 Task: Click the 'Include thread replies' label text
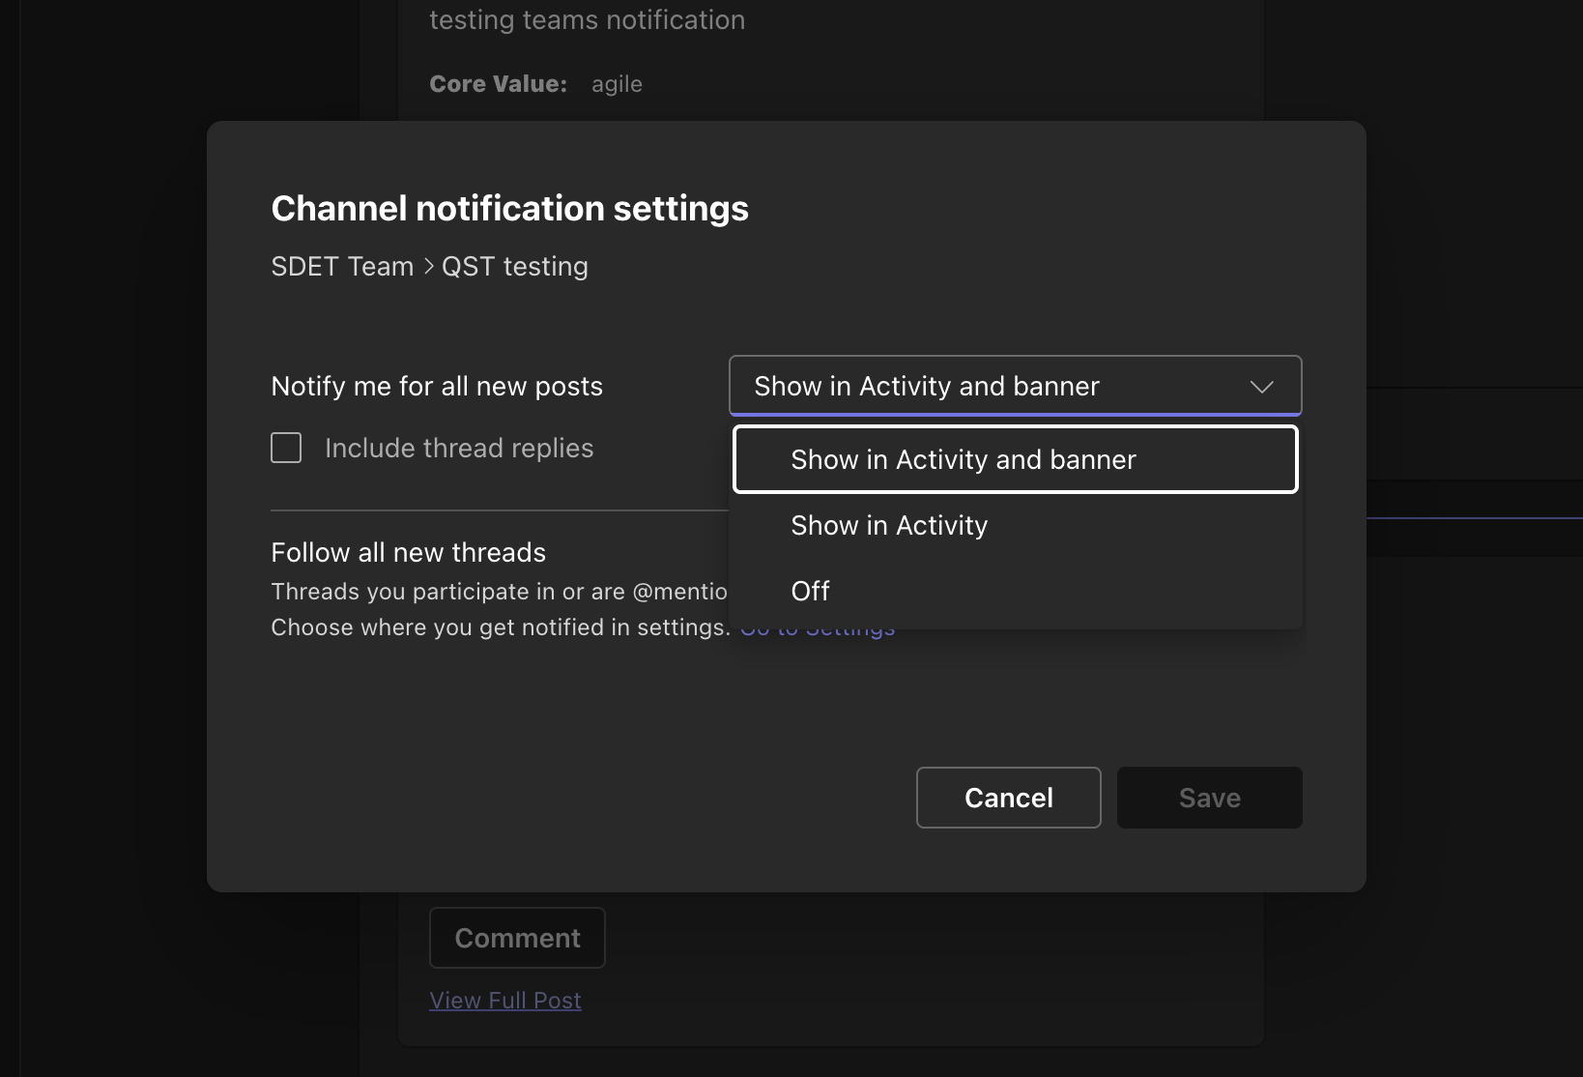point(459,449)
